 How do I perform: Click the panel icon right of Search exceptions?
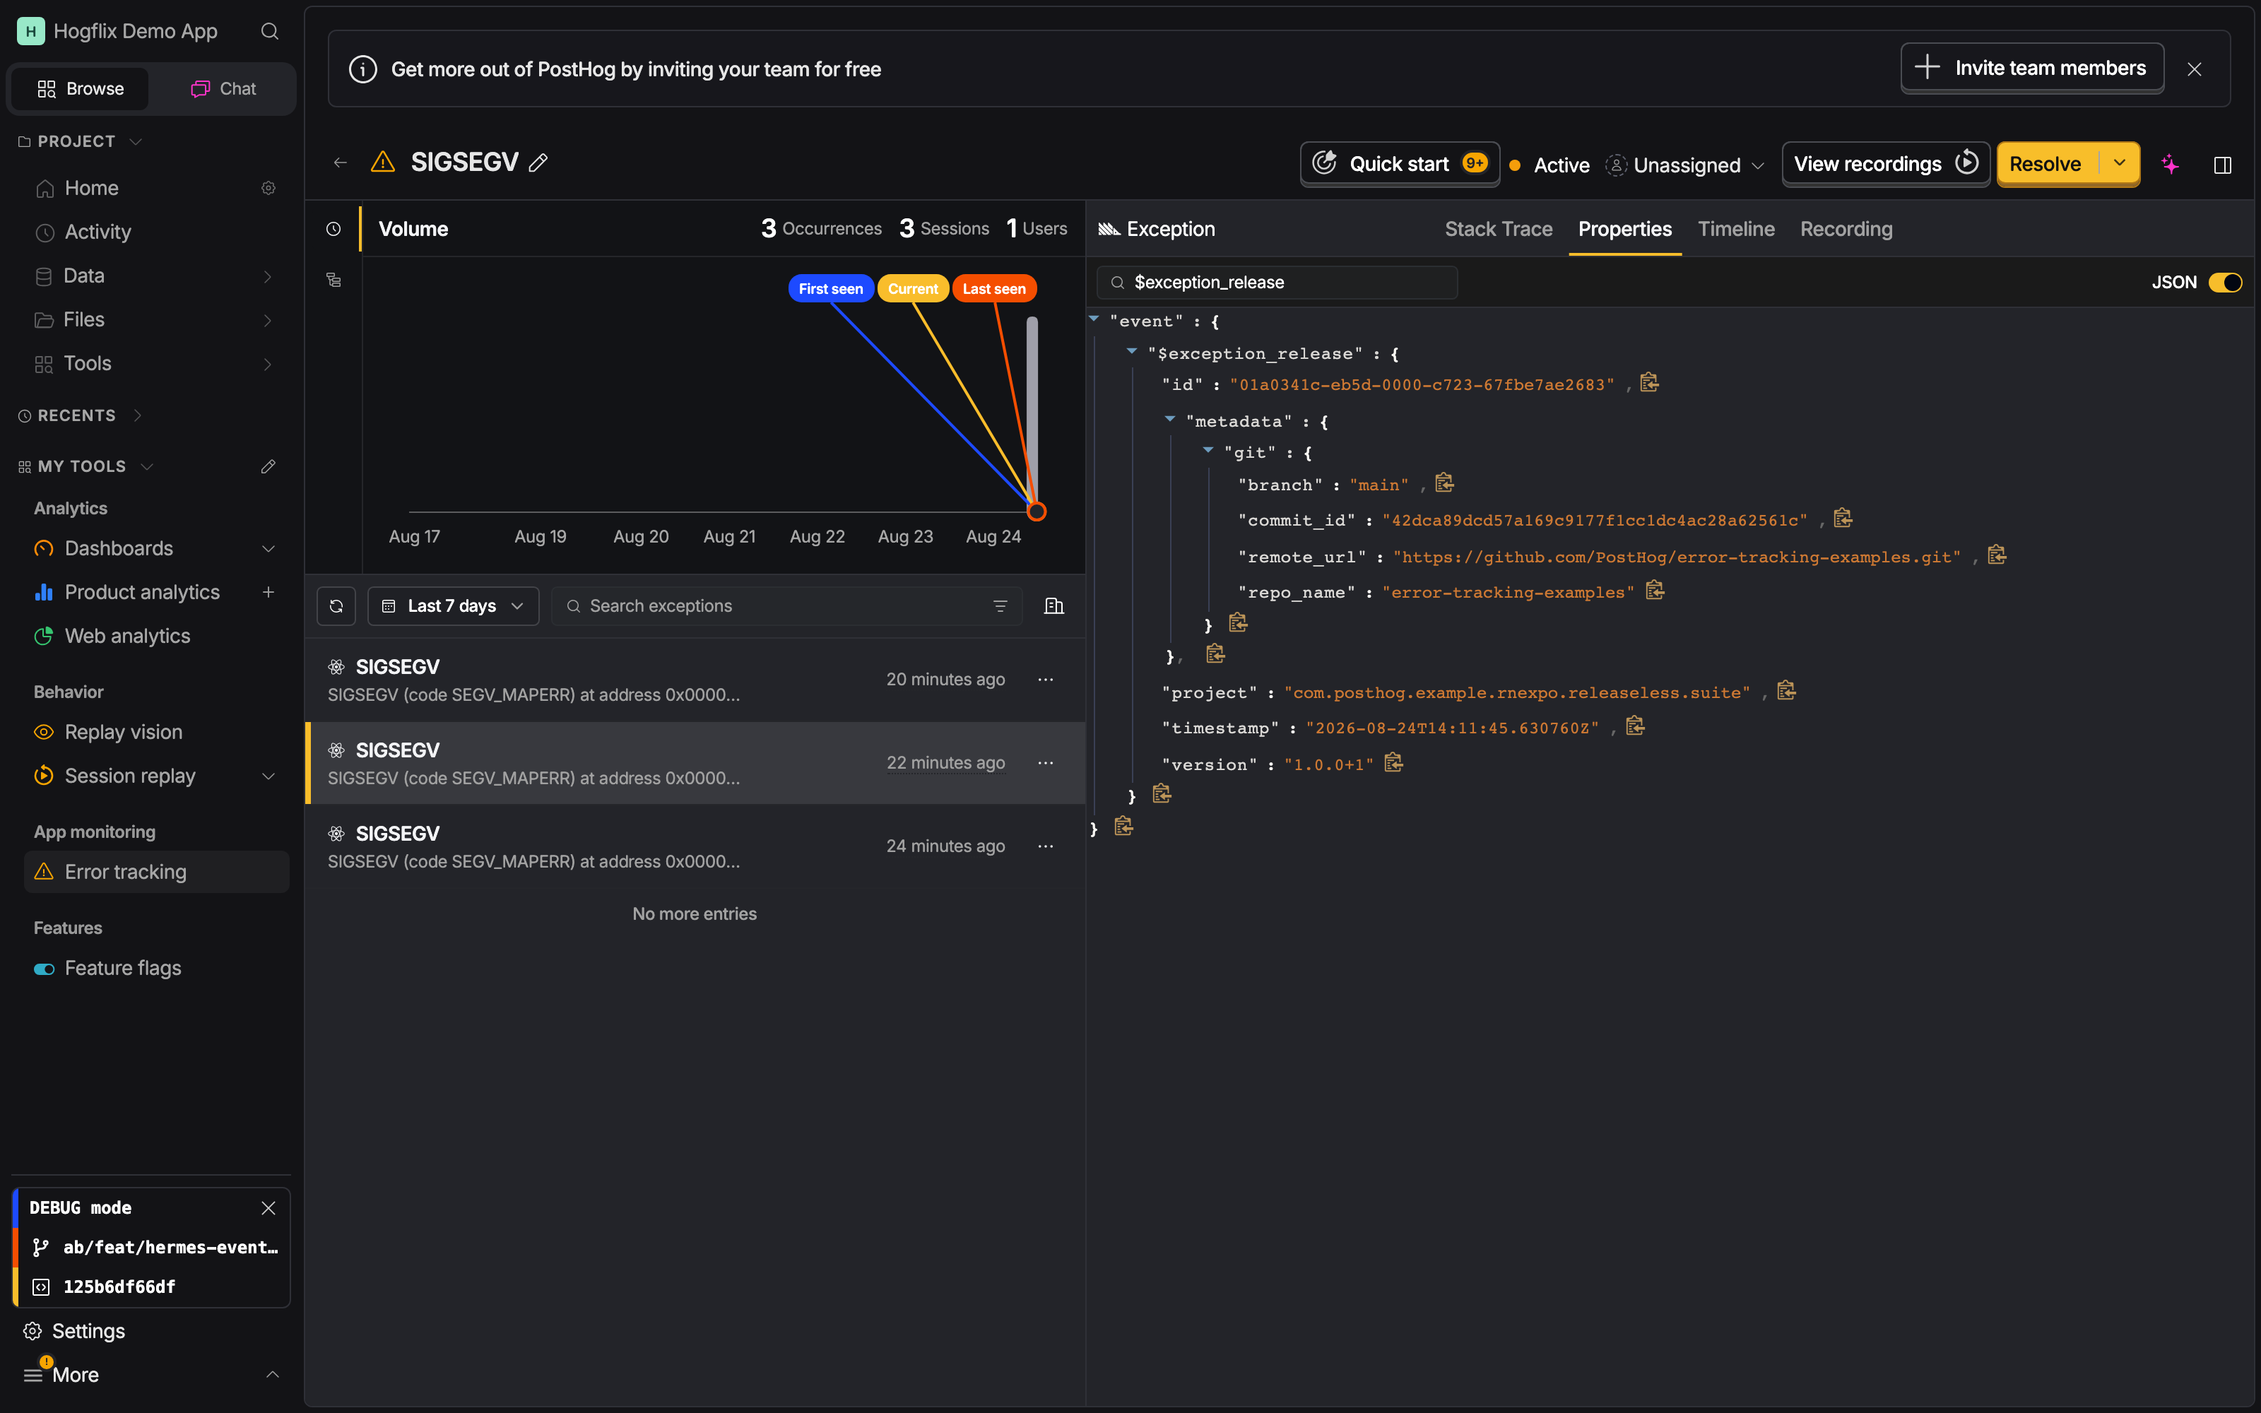pyautogui.click(x=1054, y=606)
